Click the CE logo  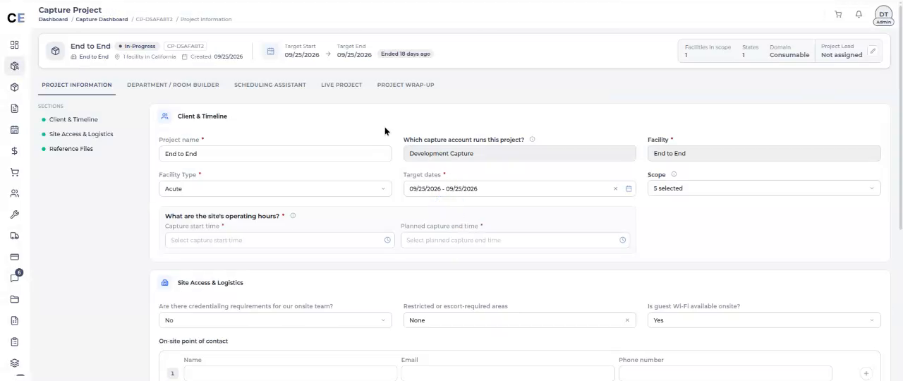pos(16,18)
